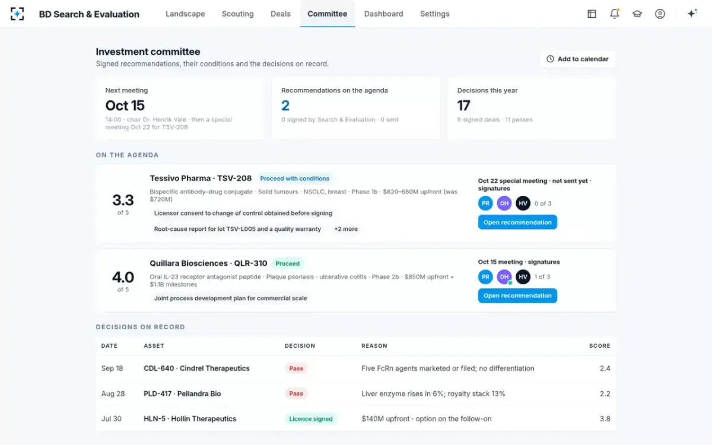Click the '0 of 3' signatures count

[x=543, y=204]
